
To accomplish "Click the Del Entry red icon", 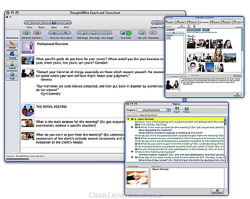I will (x=37, y=33).
